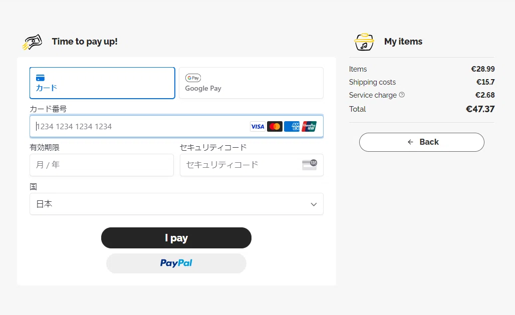Click the セキュリティコード label above field

click(213, 147)
